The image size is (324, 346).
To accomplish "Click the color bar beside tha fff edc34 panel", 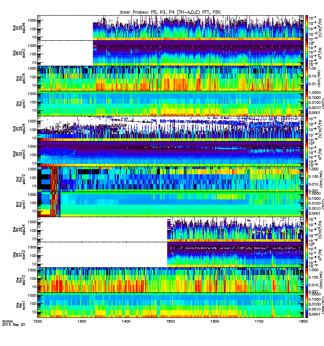I will coord(307,28).
